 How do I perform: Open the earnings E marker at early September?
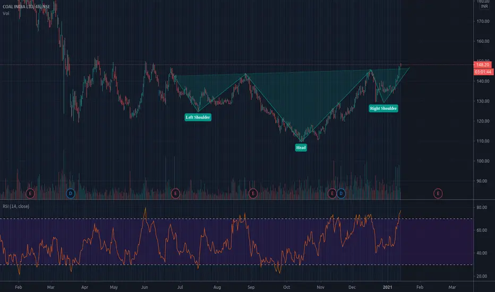click(x=253, y=193)
